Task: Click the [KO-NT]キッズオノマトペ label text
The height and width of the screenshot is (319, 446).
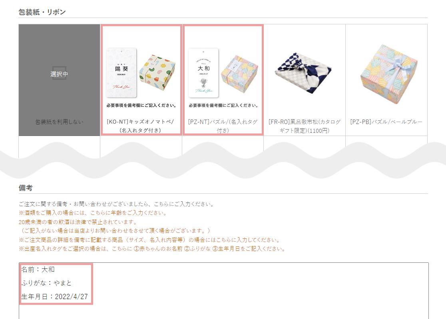Action: tap(141, 126)
